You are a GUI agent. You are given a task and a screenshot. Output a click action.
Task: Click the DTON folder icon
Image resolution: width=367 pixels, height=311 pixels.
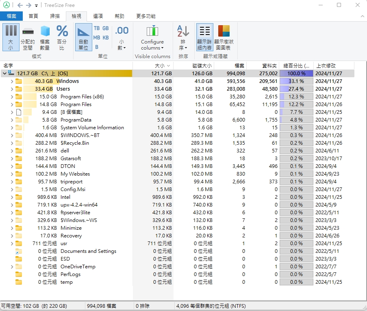pyautogui.click(x=19, y=166)
